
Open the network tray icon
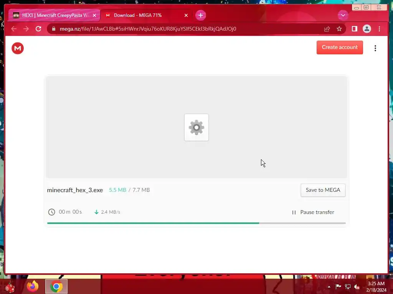point(348,287)
